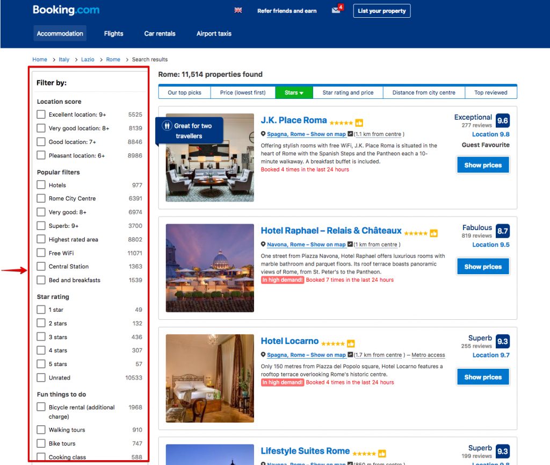Check the Hotels filter box

click(41, 185)
